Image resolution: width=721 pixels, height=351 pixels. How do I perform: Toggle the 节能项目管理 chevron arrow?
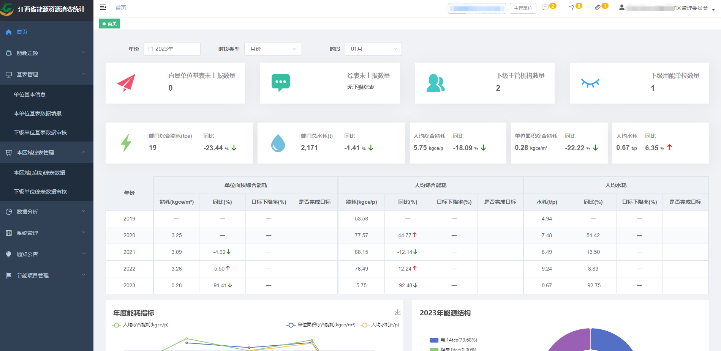point(84,275)
